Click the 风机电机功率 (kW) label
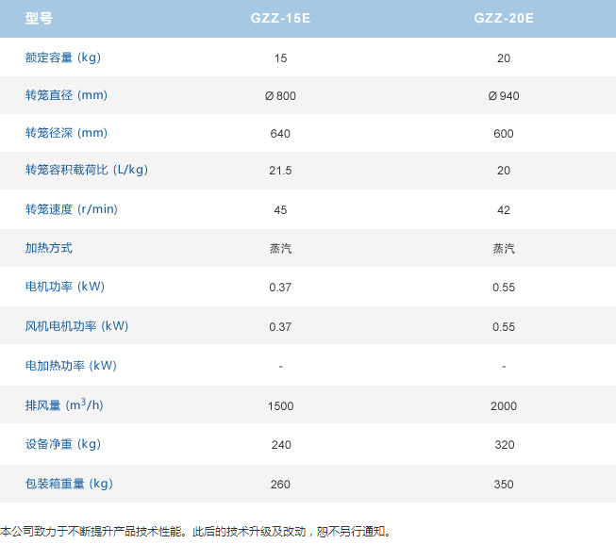Image resolution: width=616 pixels, height=544 pixels. point(76,326)
